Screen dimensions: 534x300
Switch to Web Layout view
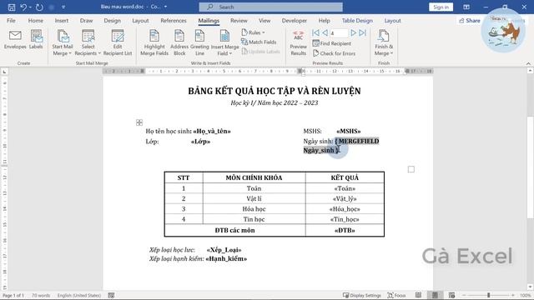click(451, 295)
